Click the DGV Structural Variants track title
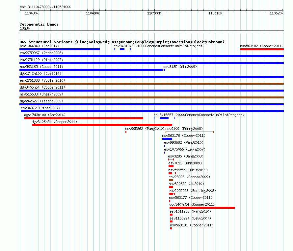The image size is (293, 251). 122,42
